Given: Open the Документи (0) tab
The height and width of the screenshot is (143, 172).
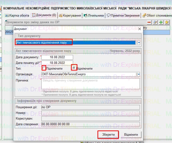Looking at the screenshot, I should coord(44,15).
